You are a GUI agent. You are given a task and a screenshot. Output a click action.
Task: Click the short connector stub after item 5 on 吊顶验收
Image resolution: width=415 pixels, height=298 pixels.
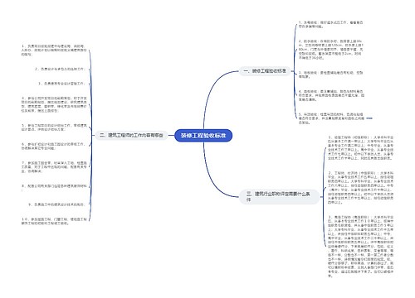[369, 118]
